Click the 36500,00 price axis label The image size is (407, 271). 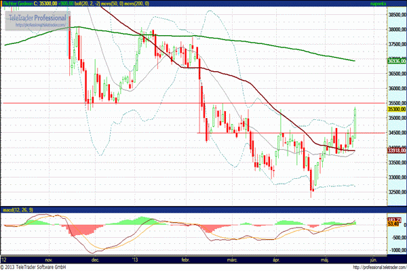(397, 74)
